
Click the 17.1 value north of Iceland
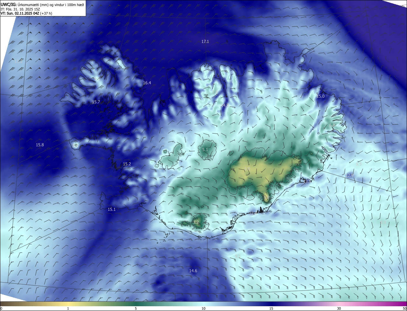coord(205,42)
